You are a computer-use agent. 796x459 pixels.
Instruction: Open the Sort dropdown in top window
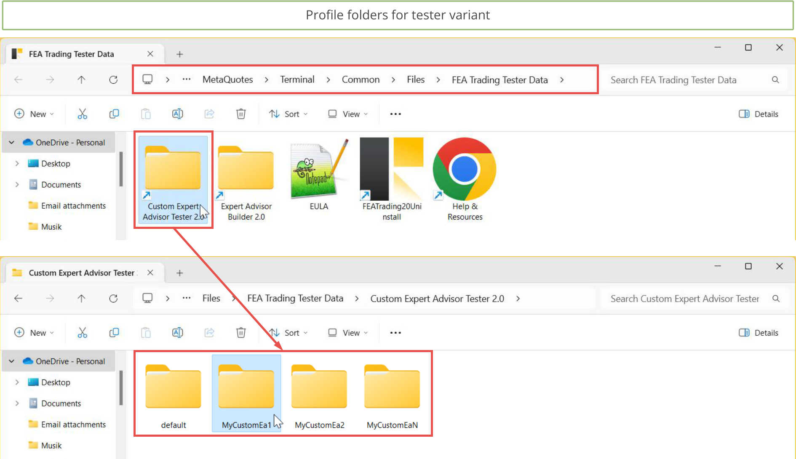pyautogui.click(x=288, y=114)
